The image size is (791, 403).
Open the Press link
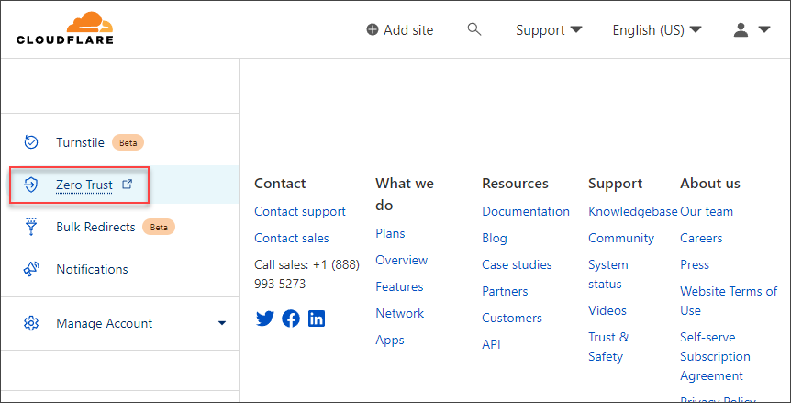click(695, 264)
